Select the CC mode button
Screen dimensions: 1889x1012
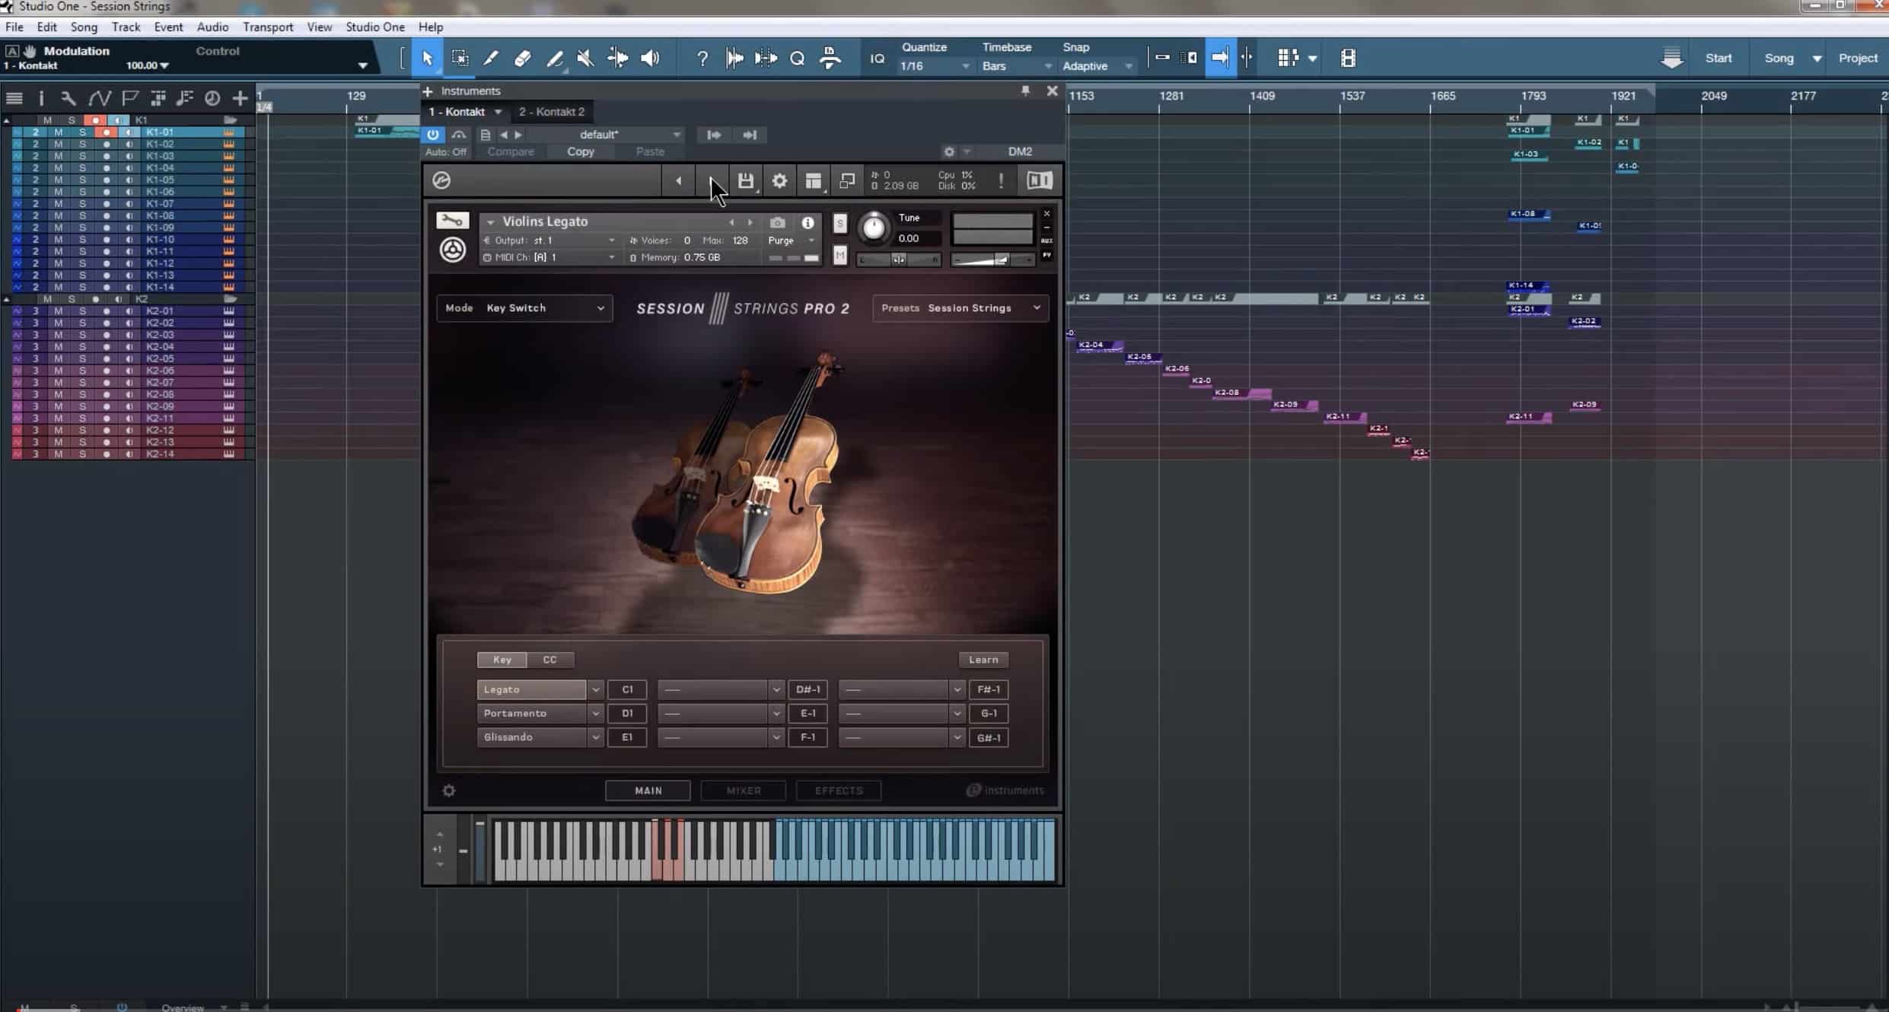pyautogui.click(x=549, y=660)
